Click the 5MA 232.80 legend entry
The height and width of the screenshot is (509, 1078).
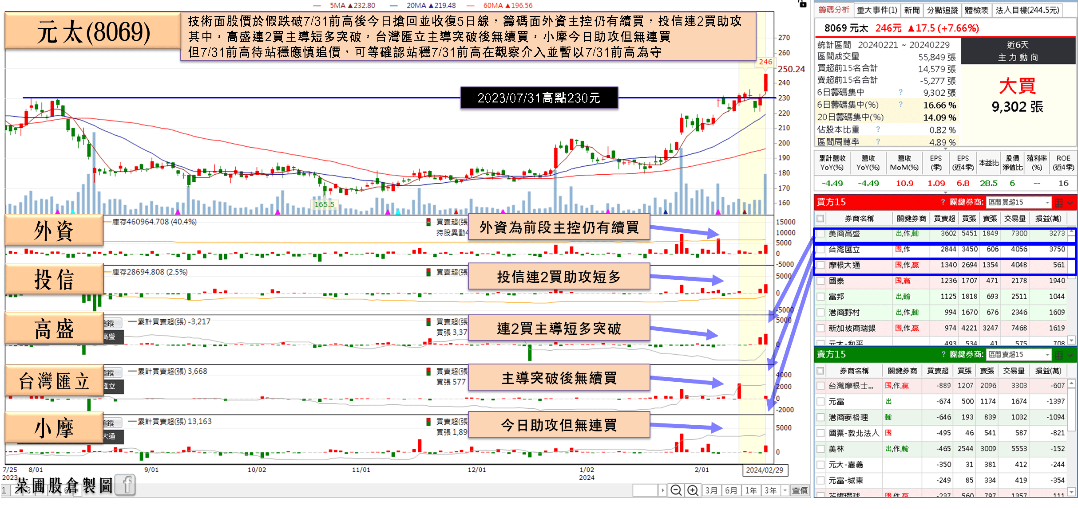click(345, 5)
